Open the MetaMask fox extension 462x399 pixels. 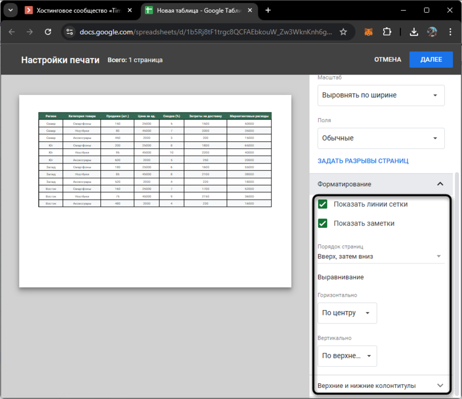(369, 32)
